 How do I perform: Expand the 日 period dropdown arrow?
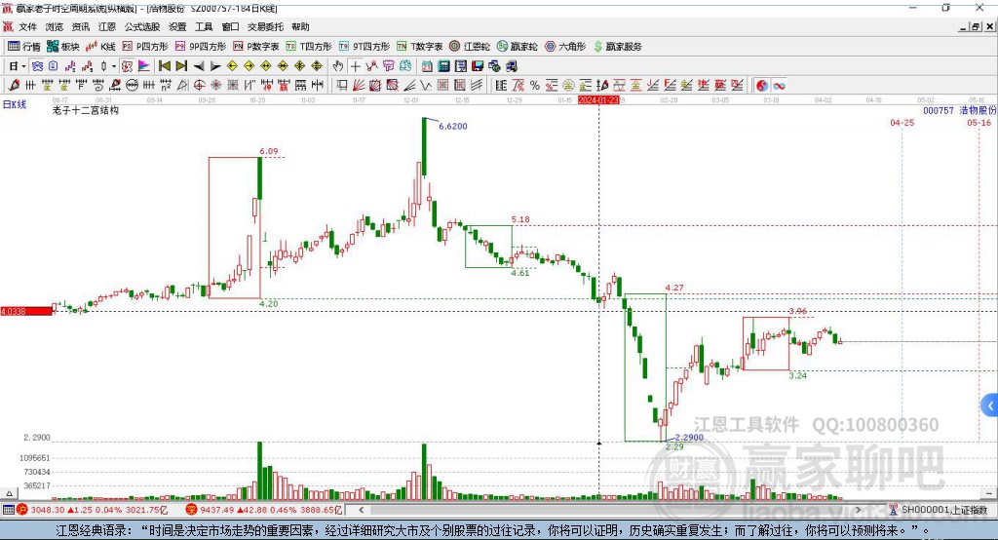[x=23, y=66]
